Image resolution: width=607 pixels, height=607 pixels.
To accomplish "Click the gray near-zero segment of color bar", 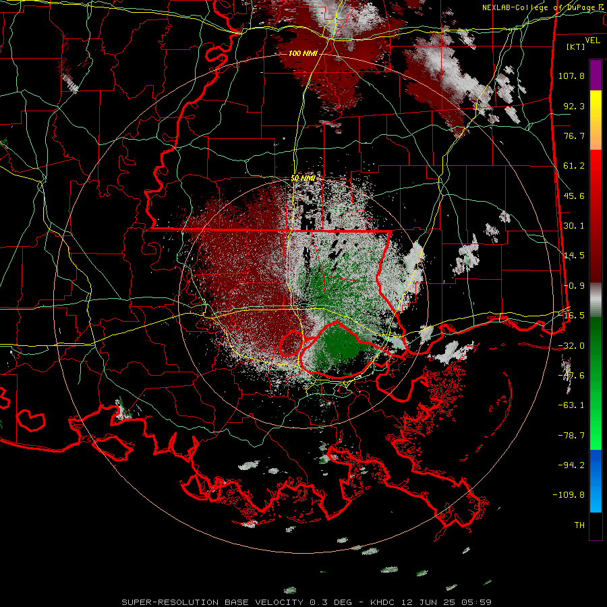I will 596,300.
